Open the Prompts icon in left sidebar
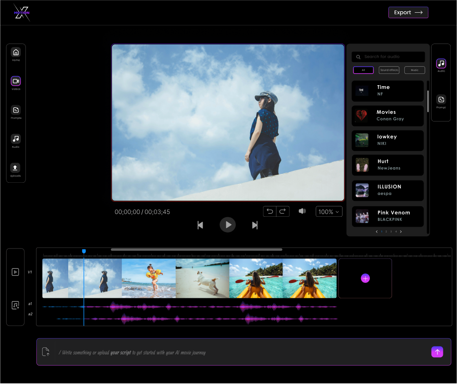Viewport: 457px width, 384px height. pyautogui.click(x=16, y=110)
